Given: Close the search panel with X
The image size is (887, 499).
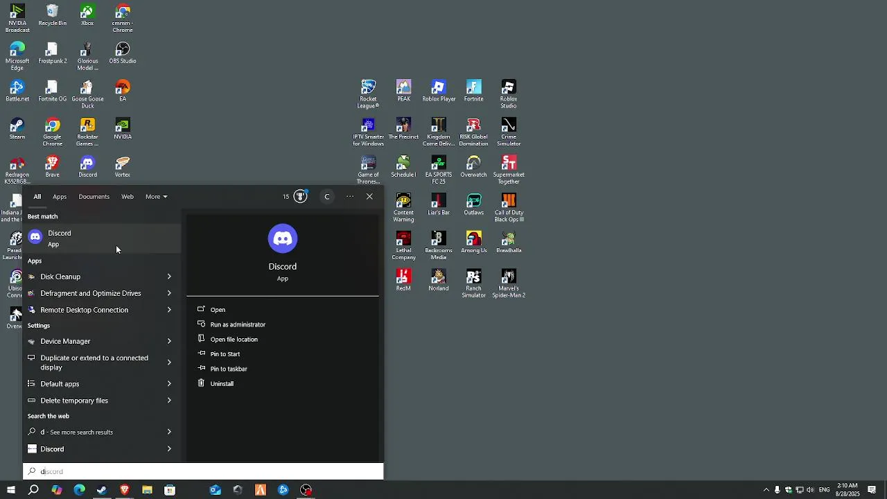Looking at the screenshot, I should coord(369,197).
